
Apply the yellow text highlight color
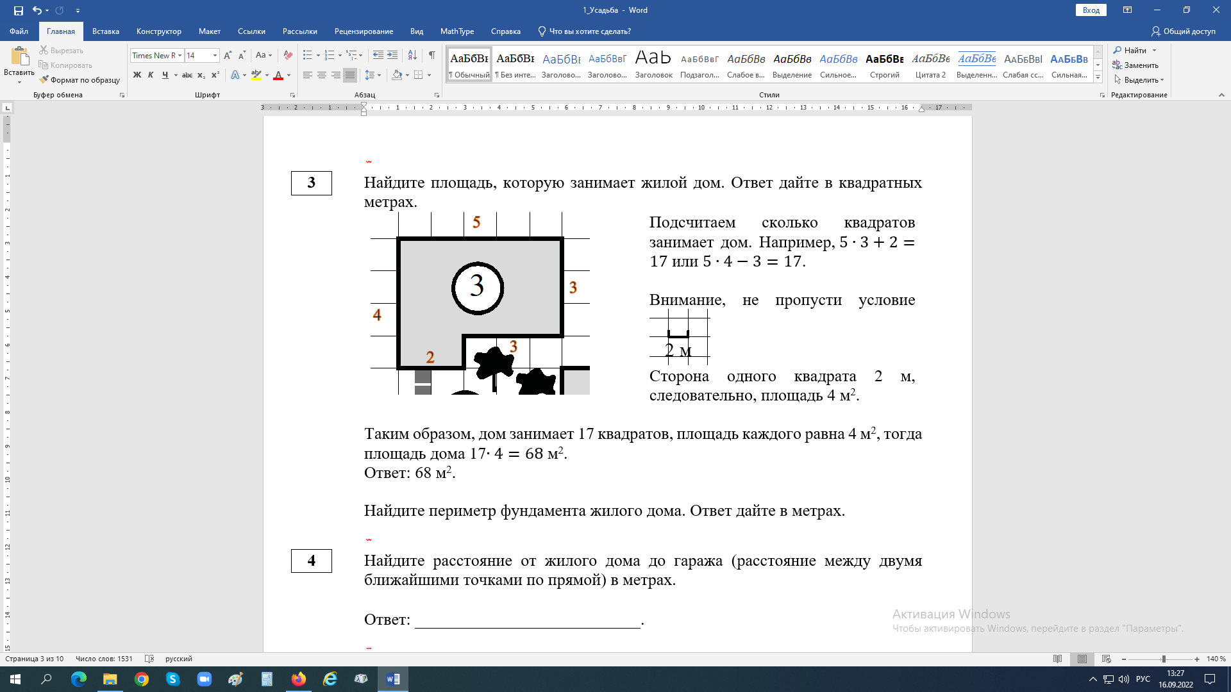[256, 75]
